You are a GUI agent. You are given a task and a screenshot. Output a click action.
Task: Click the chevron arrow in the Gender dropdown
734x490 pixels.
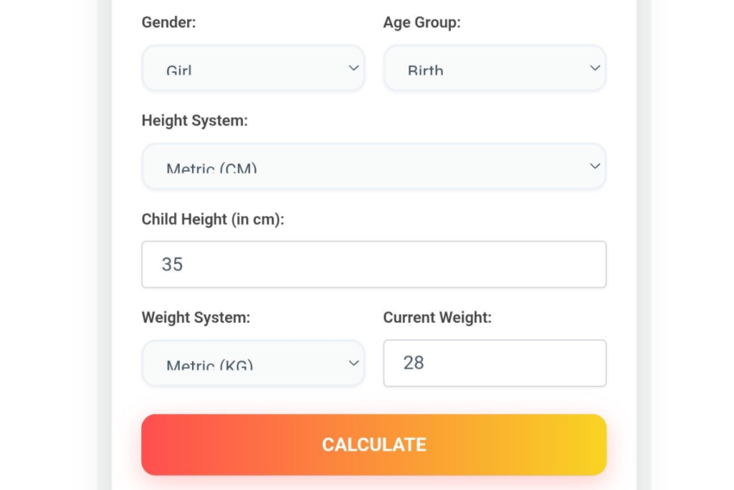pyautogui.click(x=353, y=68)
